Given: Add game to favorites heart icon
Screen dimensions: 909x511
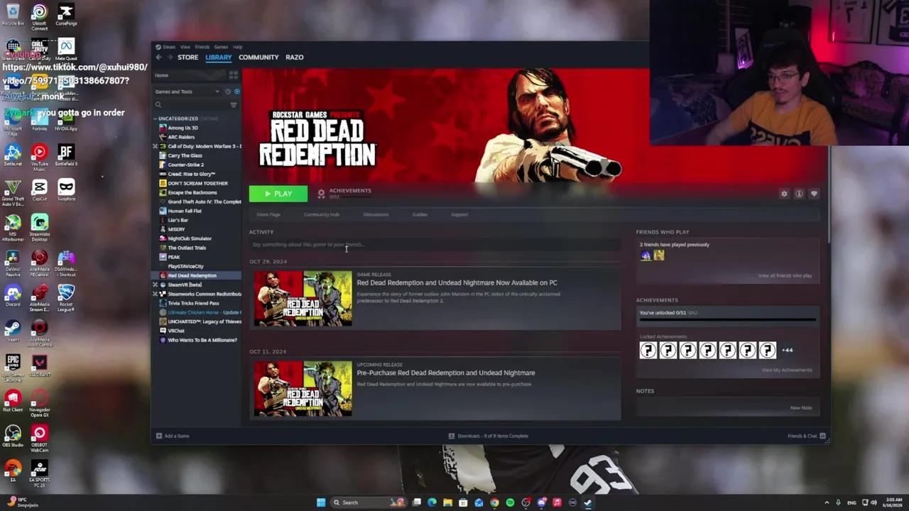Looking at the screenshot, I should tap(814, 194).
